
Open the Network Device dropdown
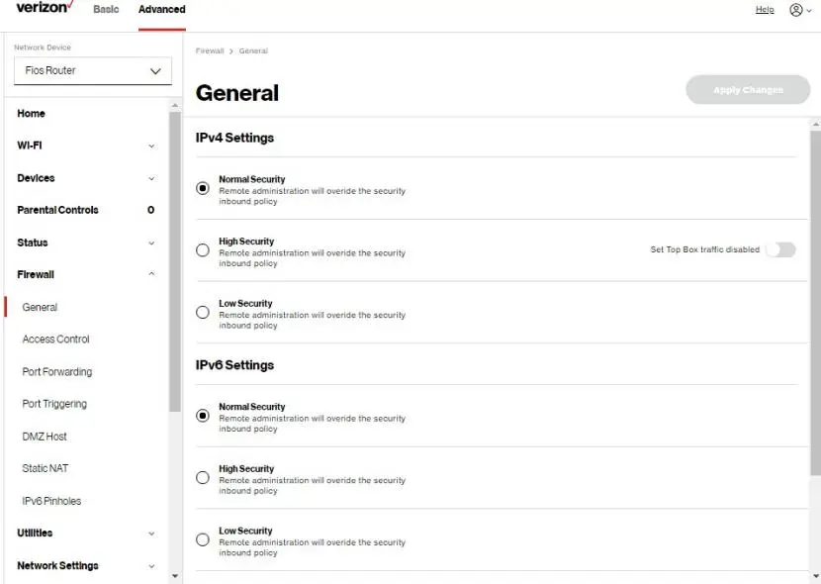[x=92, y=70]
